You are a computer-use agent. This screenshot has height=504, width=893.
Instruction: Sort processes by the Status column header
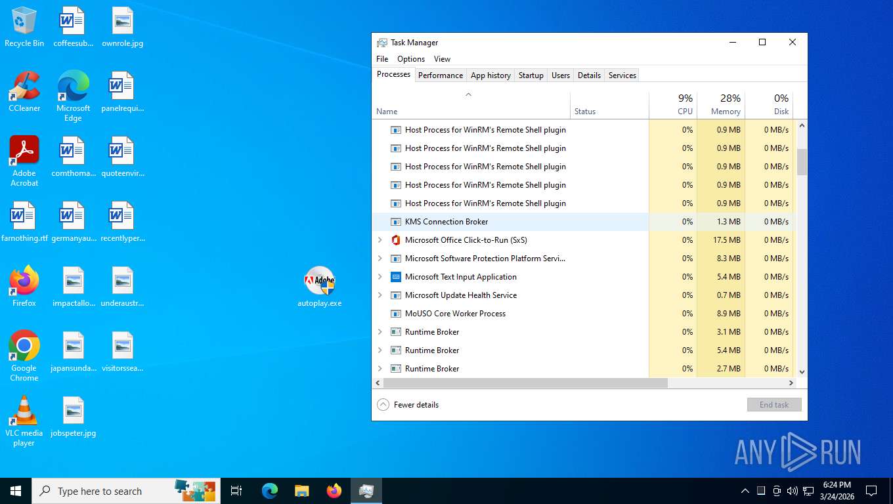point(609,105)
